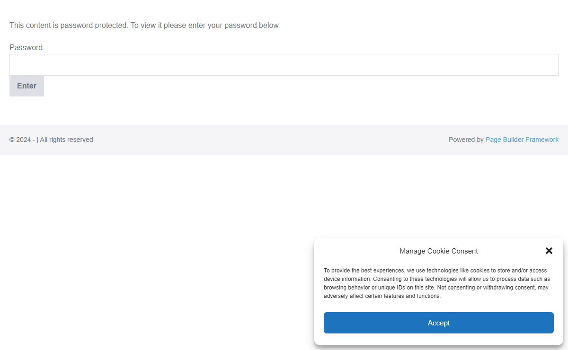The height and width of the screenshot is (350, 568).
Task: Click the cookie consent description paragraph
Action: tap(437, 283)
